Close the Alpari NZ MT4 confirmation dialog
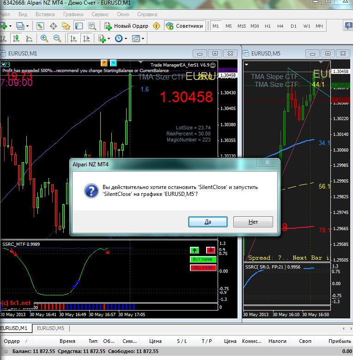Screen dimensions: 353x360 [x=267, y=162]
